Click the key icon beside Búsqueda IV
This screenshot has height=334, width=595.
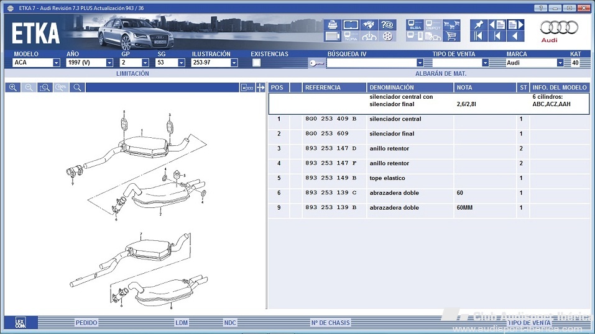pyautogui.click(x=316, y=63)
